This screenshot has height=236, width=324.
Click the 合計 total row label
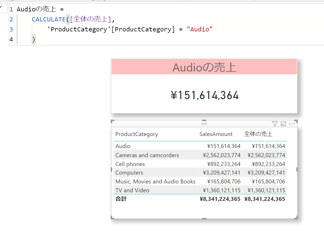click(x=121, y=199)
